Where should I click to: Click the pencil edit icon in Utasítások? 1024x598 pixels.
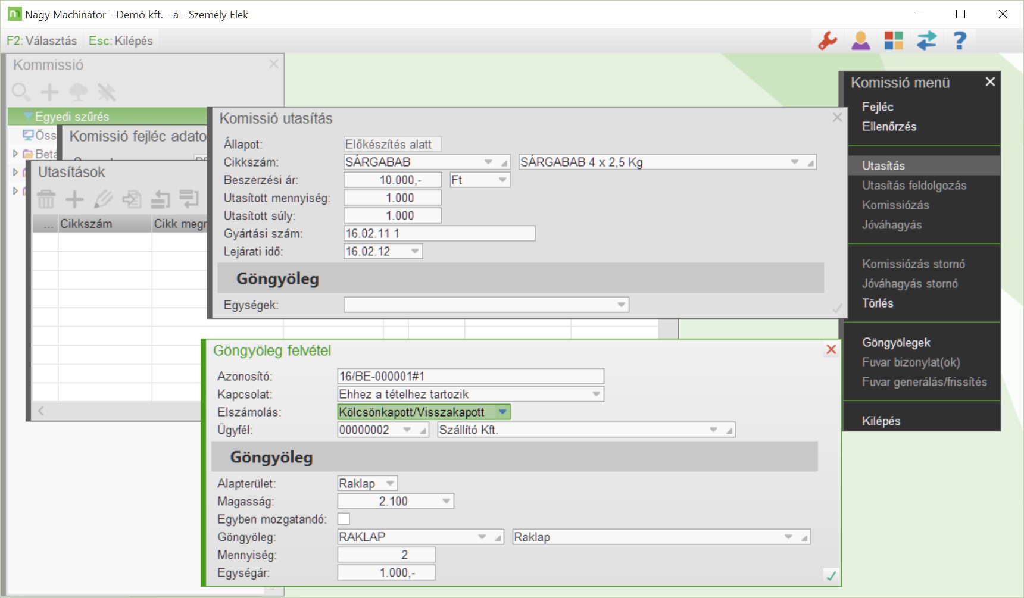coord(103,199)
